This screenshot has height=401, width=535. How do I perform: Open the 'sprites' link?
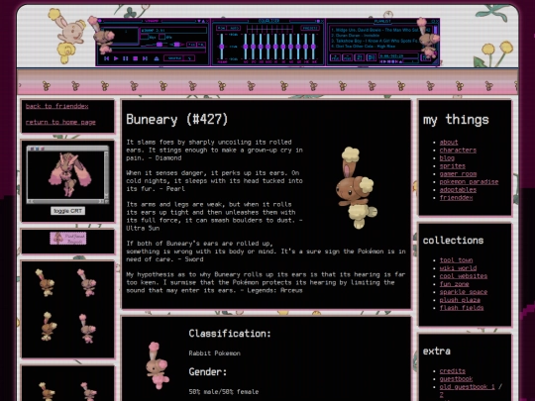[x=453, y=166]
